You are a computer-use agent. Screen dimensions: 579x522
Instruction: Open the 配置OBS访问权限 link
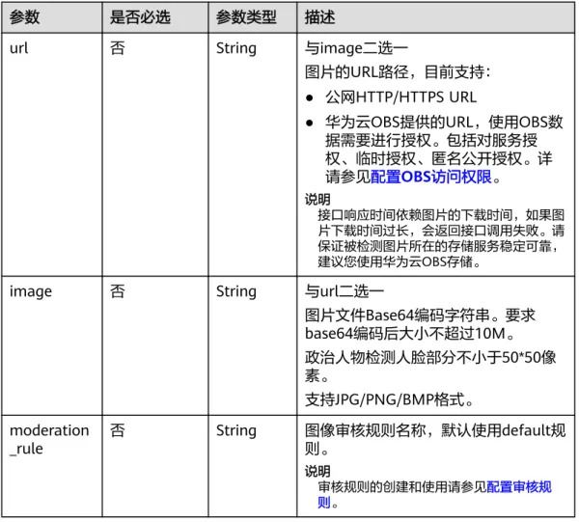[431, 177]
